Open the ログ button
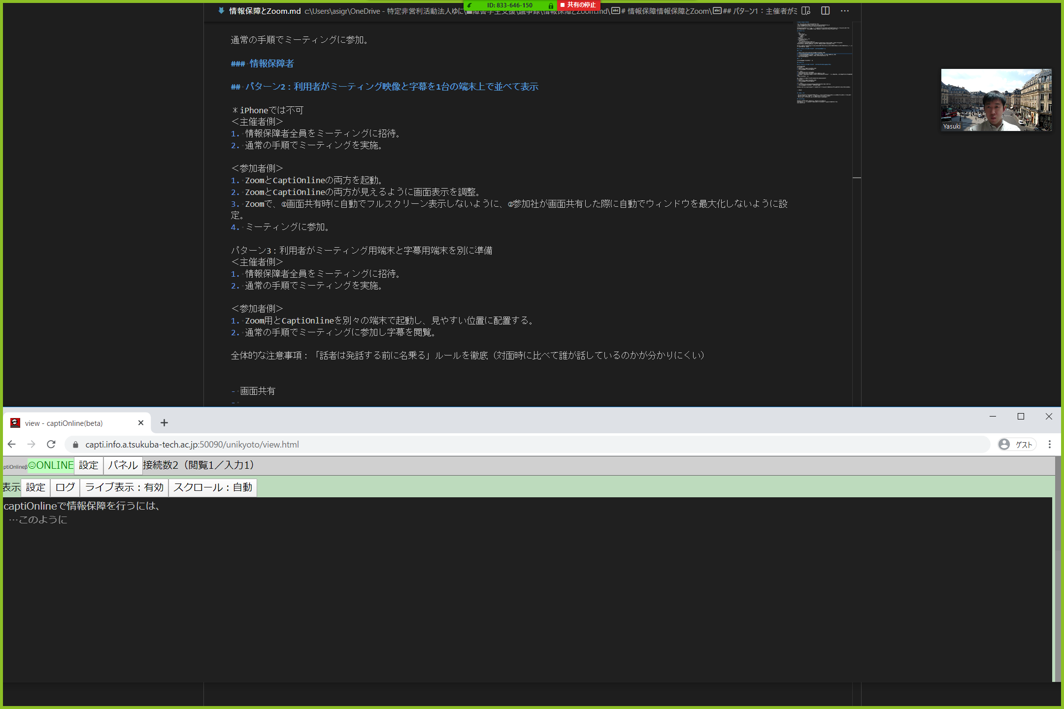1064x709 pixels. point(65,487)
